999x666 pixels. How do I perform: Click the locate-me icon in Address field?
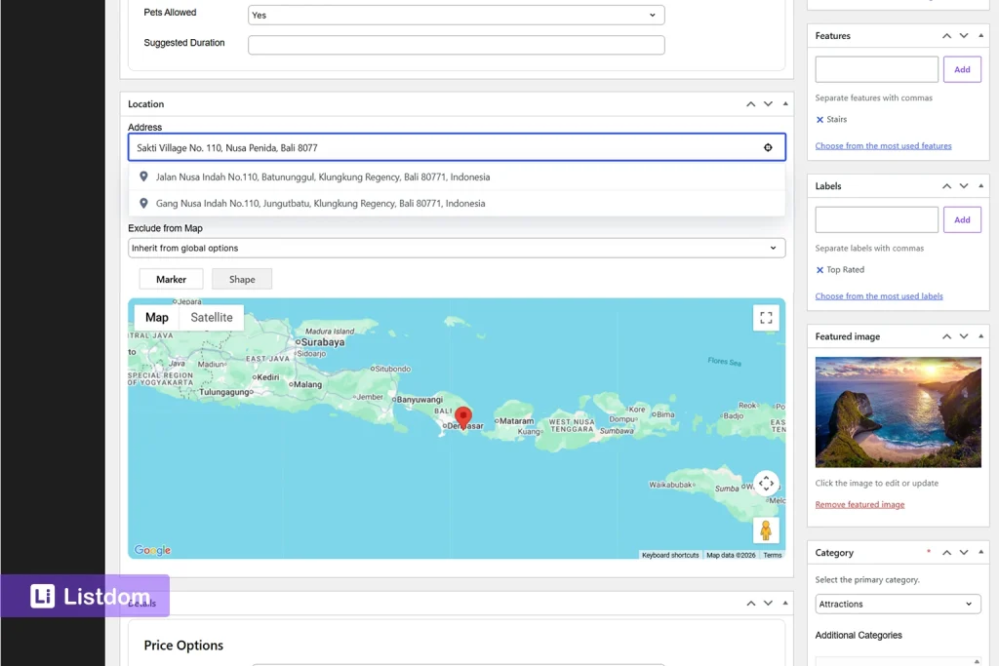point(768,147)
